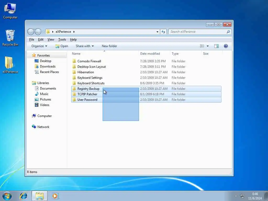Click the Keyboard Shortcuts folder icon
The width and height of the screenshot is (268, 201).
[74, 83]
